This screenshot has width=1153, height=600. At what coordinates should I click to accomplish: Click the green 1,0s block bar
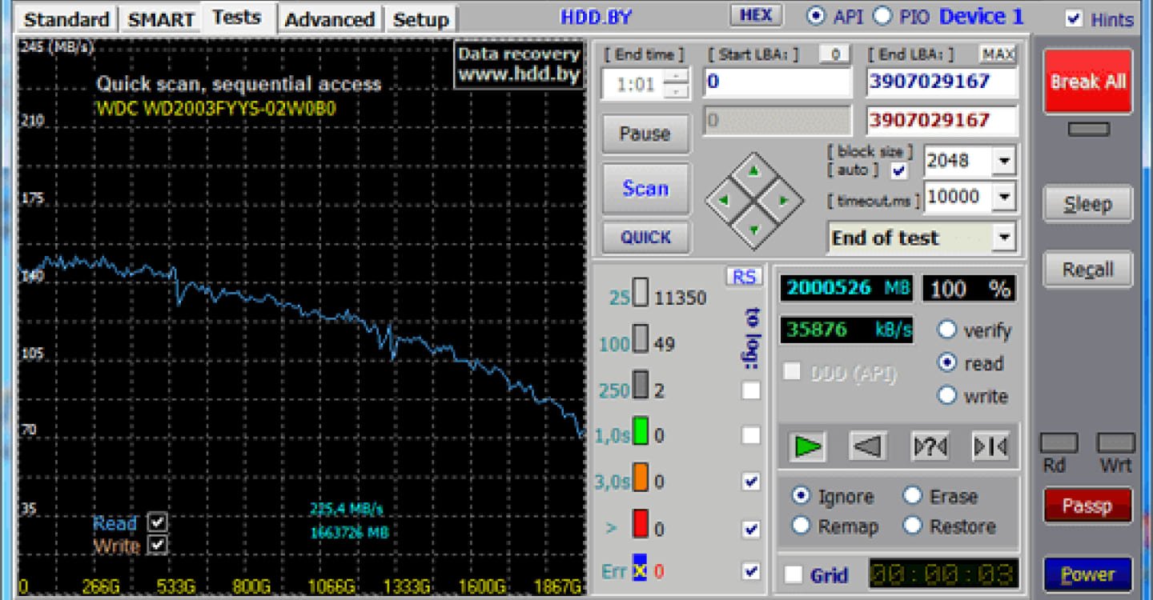click(641, 431)
